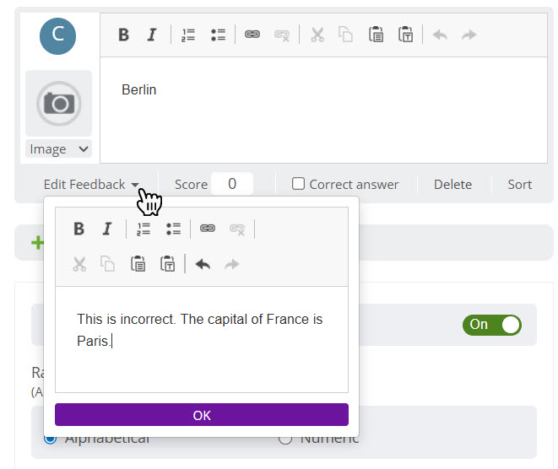Click Bold icon in answer editor toolbar
This screenshot has width=558, height=469.
point(123,35)
